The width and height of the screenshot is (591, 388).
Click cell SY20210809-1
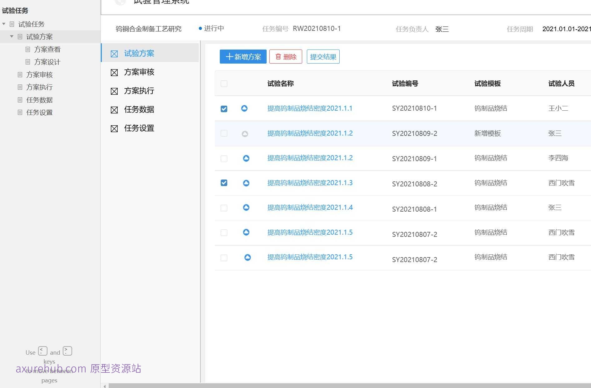pyautogui.click(x=414, y=159)
